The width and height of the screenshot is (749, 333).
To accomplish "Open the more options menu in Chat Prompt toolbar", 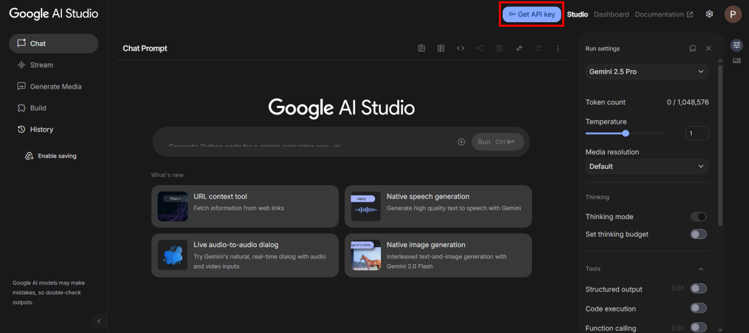I will coord(558,48).
